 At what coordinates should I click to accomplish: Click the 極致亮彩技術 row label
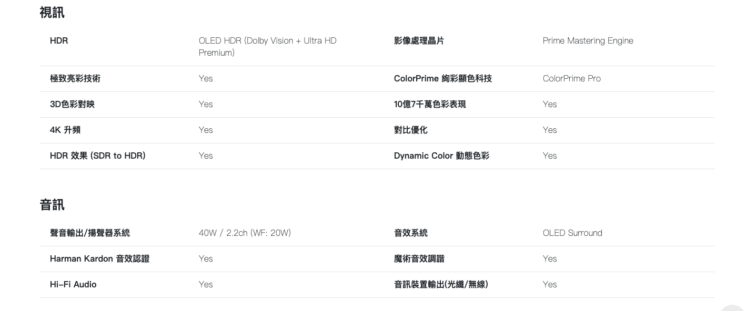pos(75,78)
